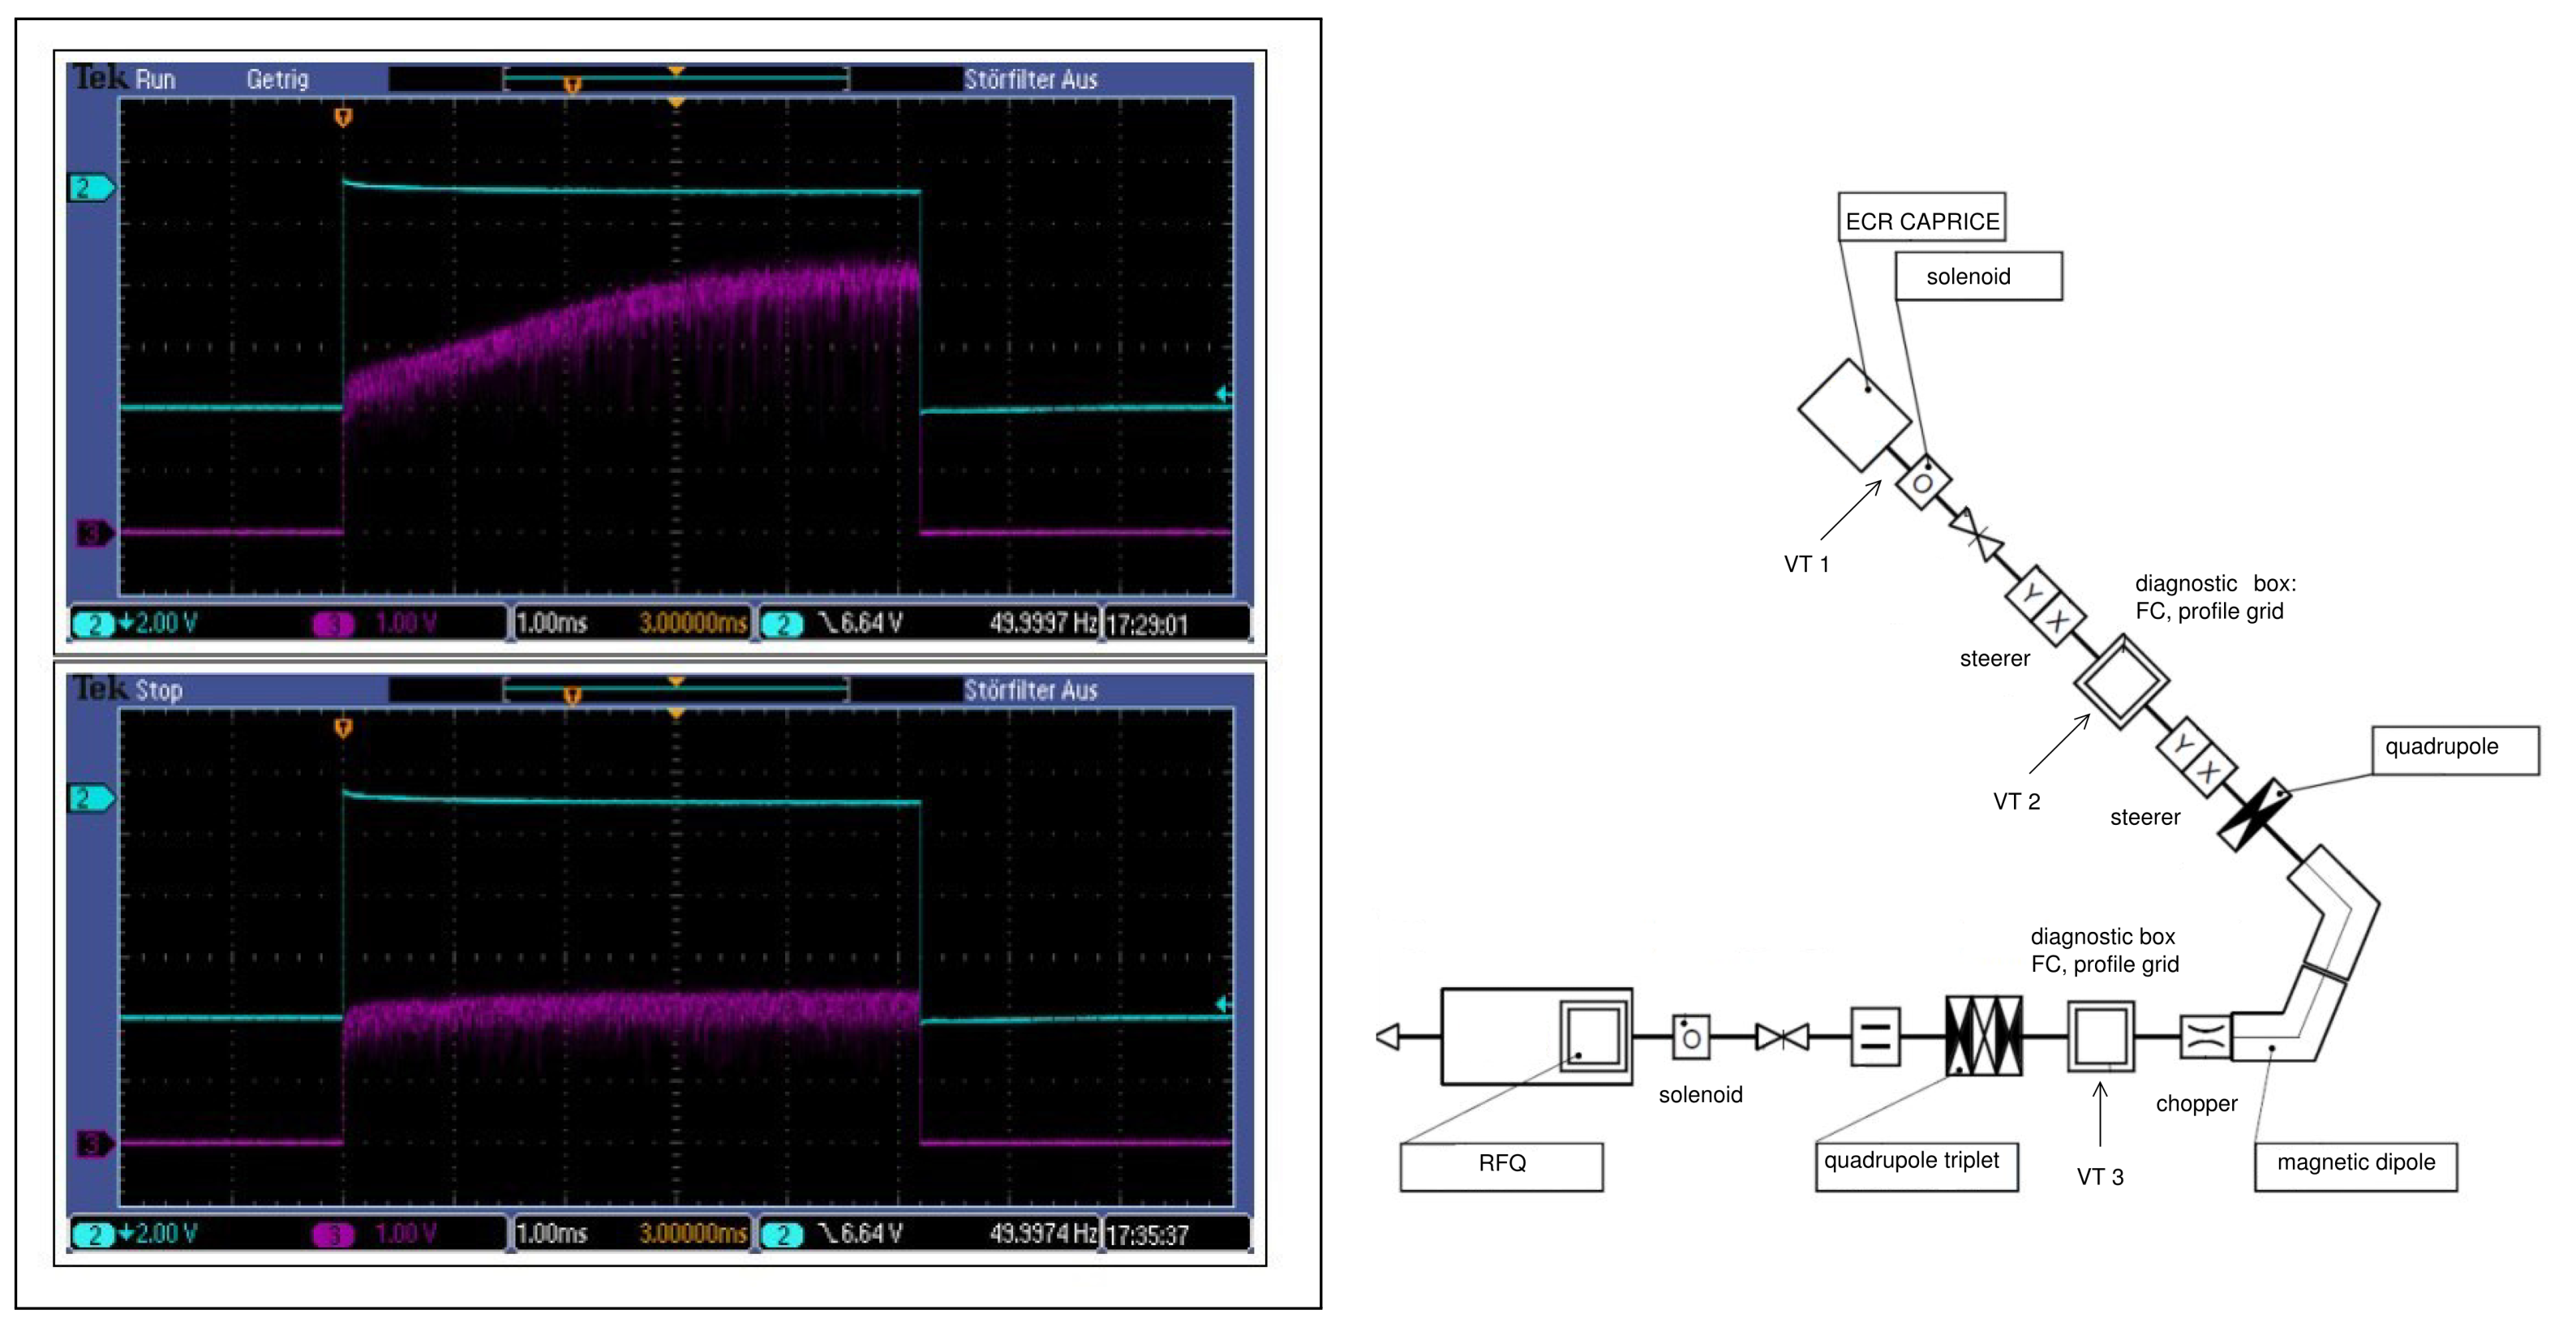Screen dimensions: 2576x1327
Task: Click Störfilter Aus in top oscilloscope
Action: click(1030, 80)
